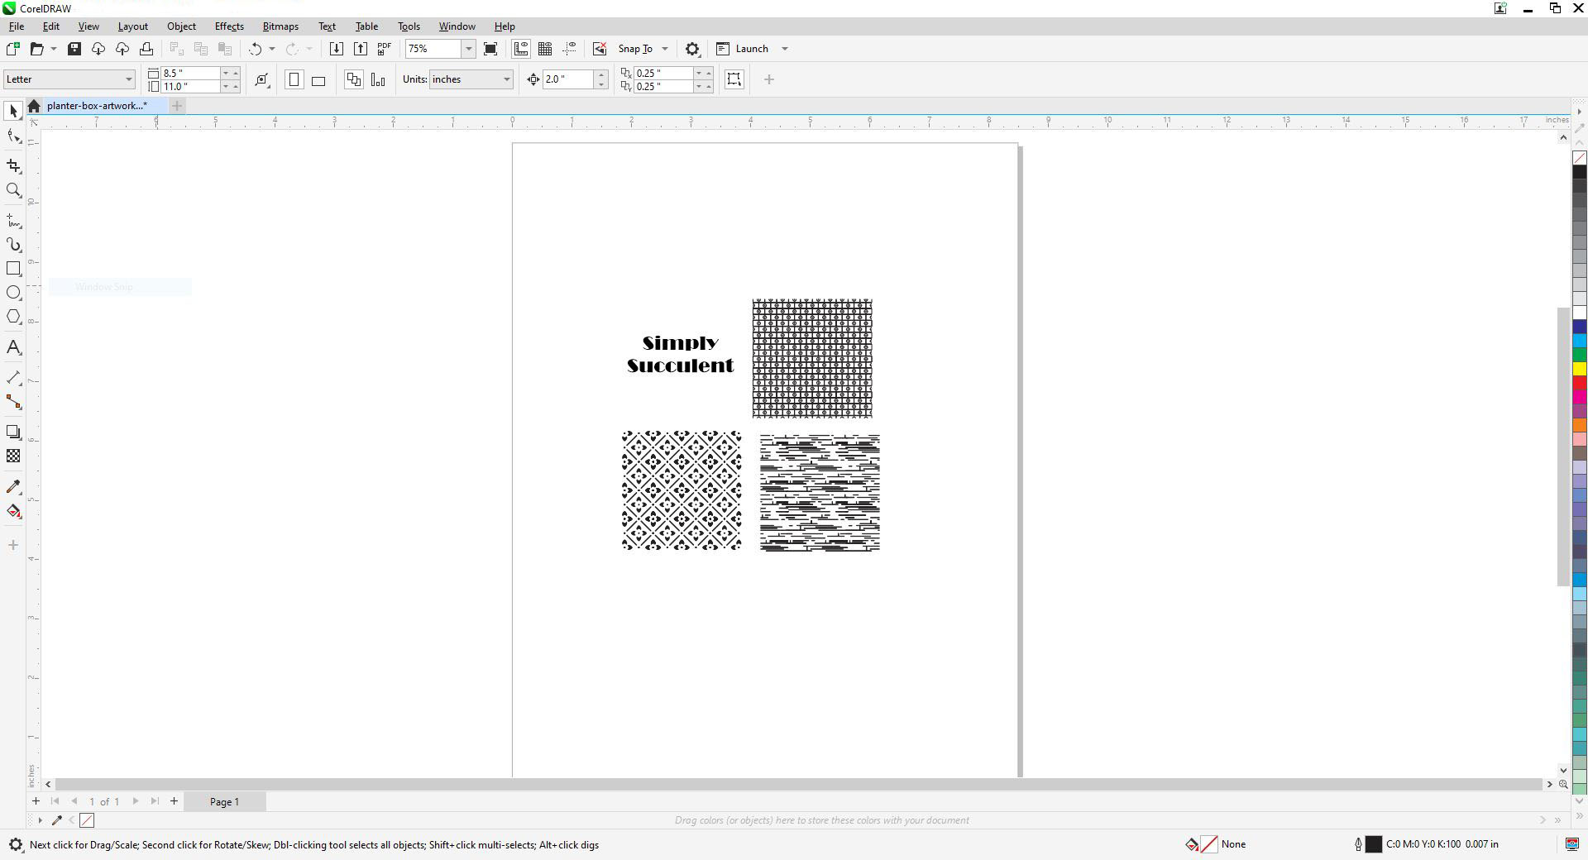
Task: Select the Pick tool
Action: 13,111
